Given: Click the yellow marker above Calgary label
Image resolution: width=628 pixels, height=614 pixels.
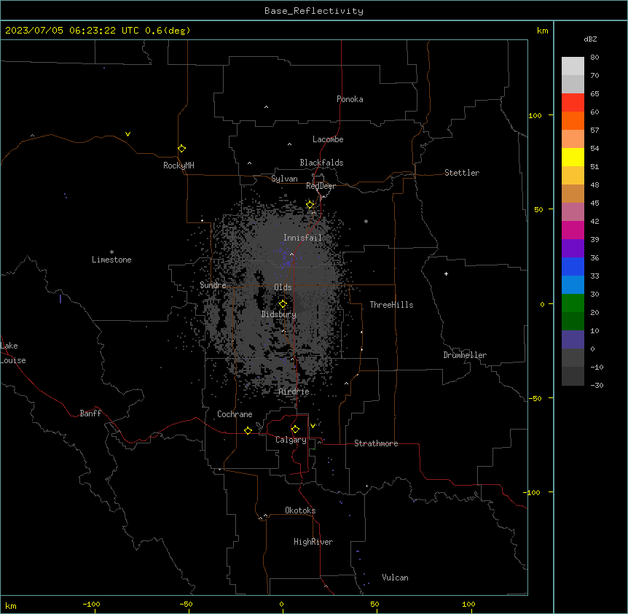Looking at the screenshot, I should pos(295,430).
